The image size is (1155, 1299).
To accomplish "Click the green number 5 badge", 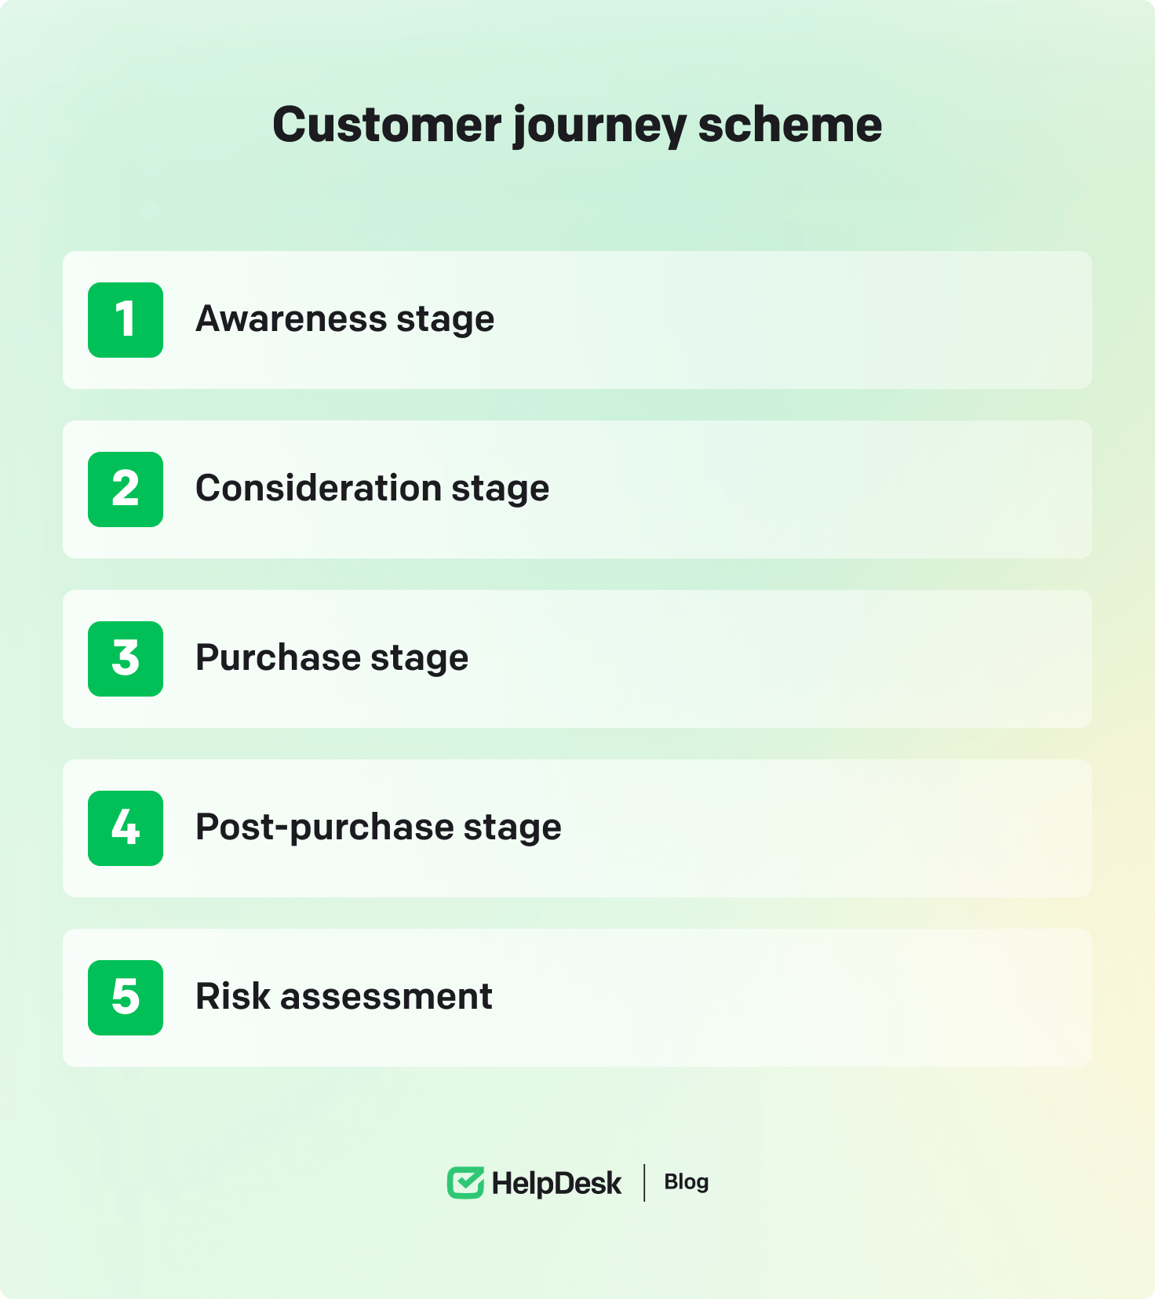I will pyautogui.click(x=126, y=998).
